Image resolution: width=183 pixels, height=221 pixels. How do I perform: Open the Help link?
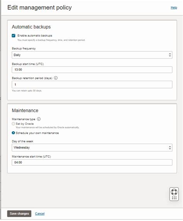coord(174,8)
